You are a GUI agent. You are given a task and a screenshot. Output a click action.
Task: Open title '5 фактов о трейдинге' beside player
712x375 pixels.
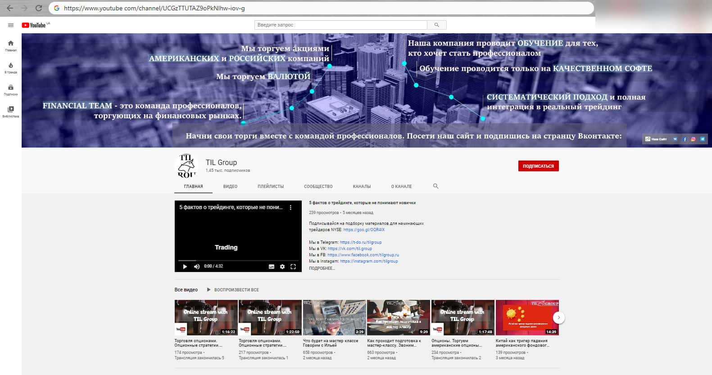pyautogui.click(x=362, y=203)
